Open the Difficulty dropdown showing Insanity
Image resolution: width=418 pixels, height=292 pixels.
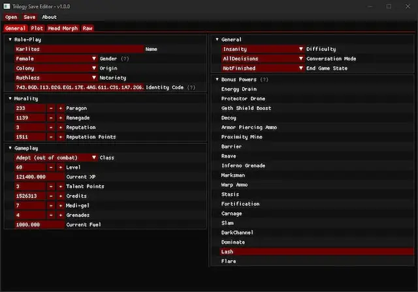[263, 49]
